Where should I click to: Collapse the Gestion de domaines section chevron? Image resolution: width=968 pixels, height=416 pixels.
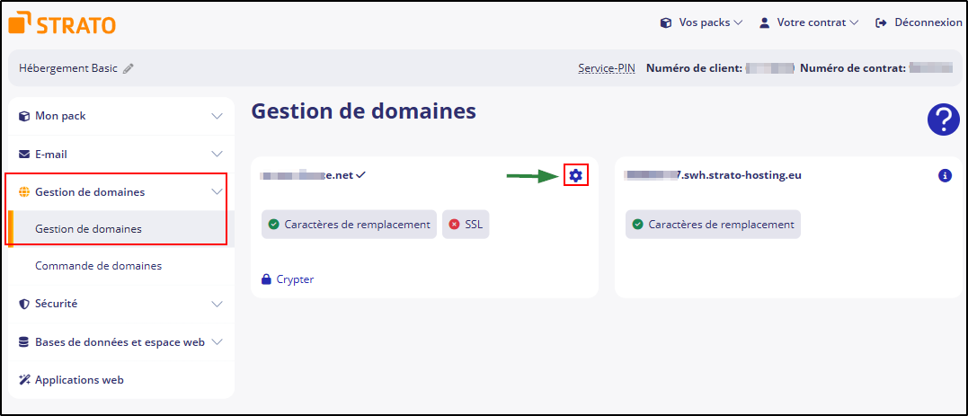pos(217,192)
